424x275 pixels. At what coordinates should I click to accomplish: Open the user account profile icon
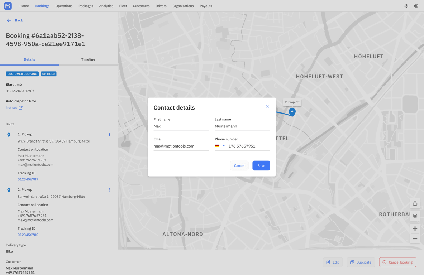416,6
